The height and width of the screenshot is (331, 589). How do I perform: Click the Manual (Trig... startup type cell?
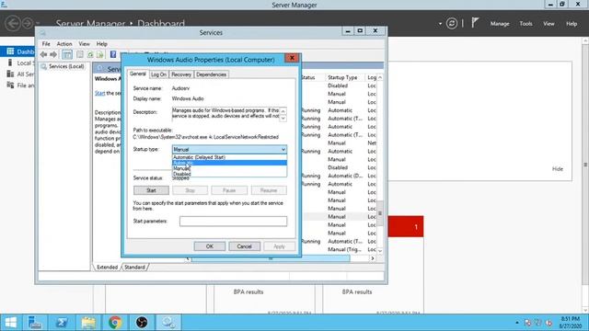point(344,249)
